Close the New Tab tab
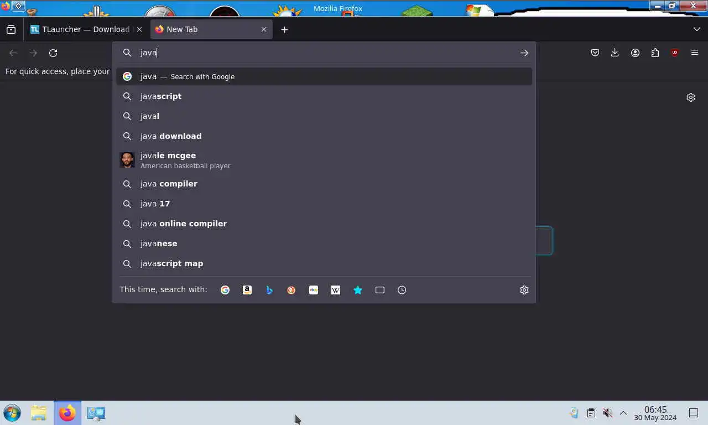The height and width of the screenshot is (425, 708). pyautogui.click(x=264, y=29)
